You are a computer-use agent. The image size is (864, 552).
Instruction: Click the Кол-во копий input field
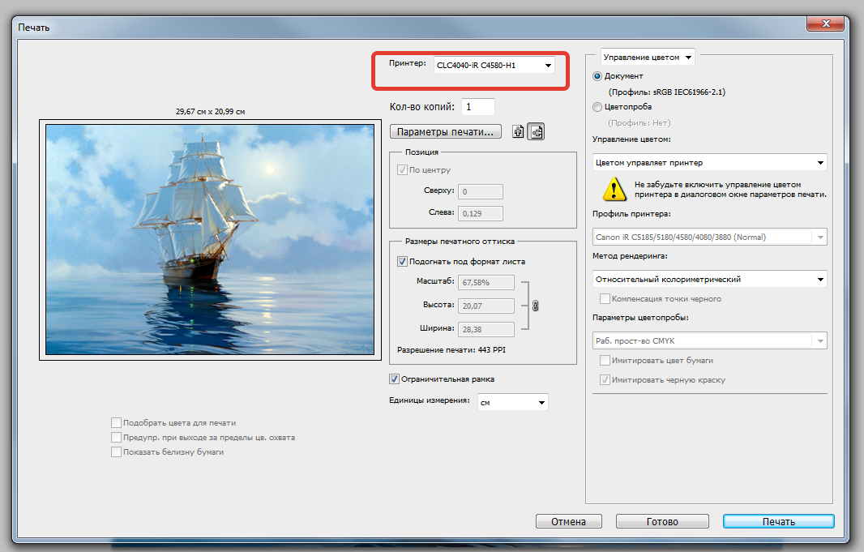pyautogui.click(x=477, y=107)
